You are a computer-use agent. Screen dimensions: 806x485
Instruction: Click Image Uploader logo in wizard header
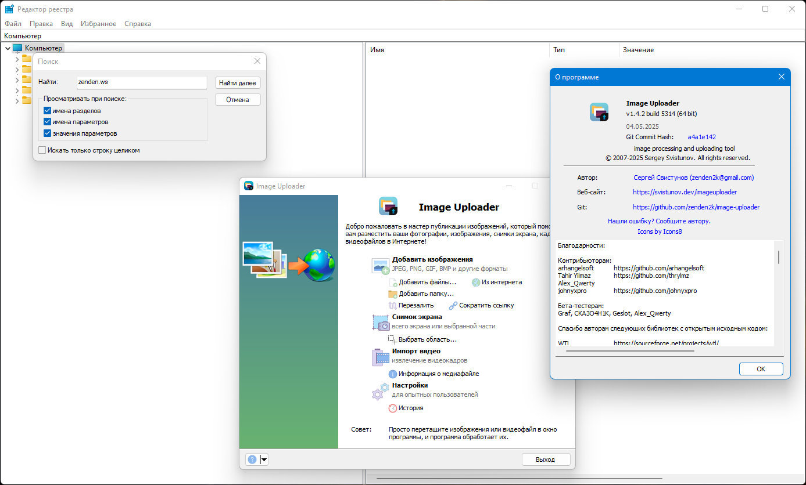point(388,207)
